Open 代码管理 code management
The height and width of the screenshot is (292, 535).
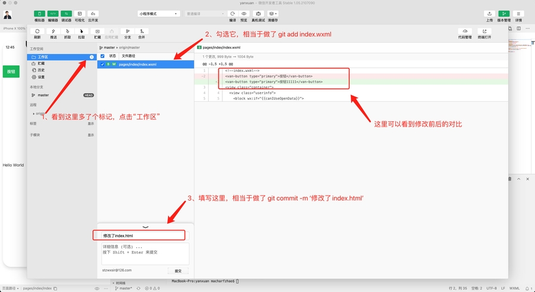point(465,32)
